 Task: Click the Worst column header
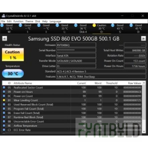(94, 83)
